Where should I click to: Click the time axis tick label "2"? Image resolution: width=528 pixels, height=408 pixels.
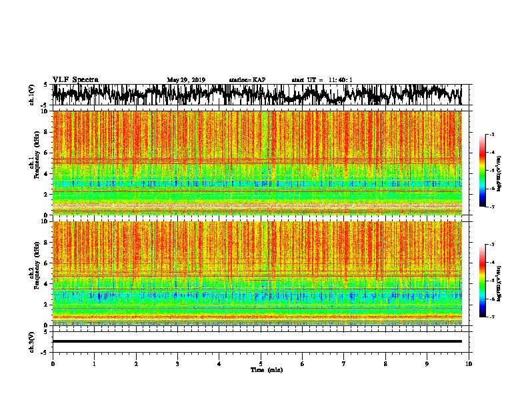point(136,364)
